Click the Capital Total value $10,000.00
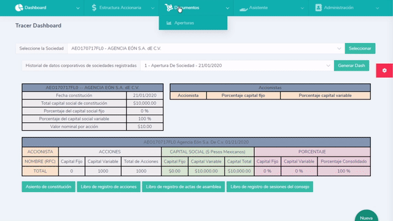393x221 pixels. click(239, 171)
